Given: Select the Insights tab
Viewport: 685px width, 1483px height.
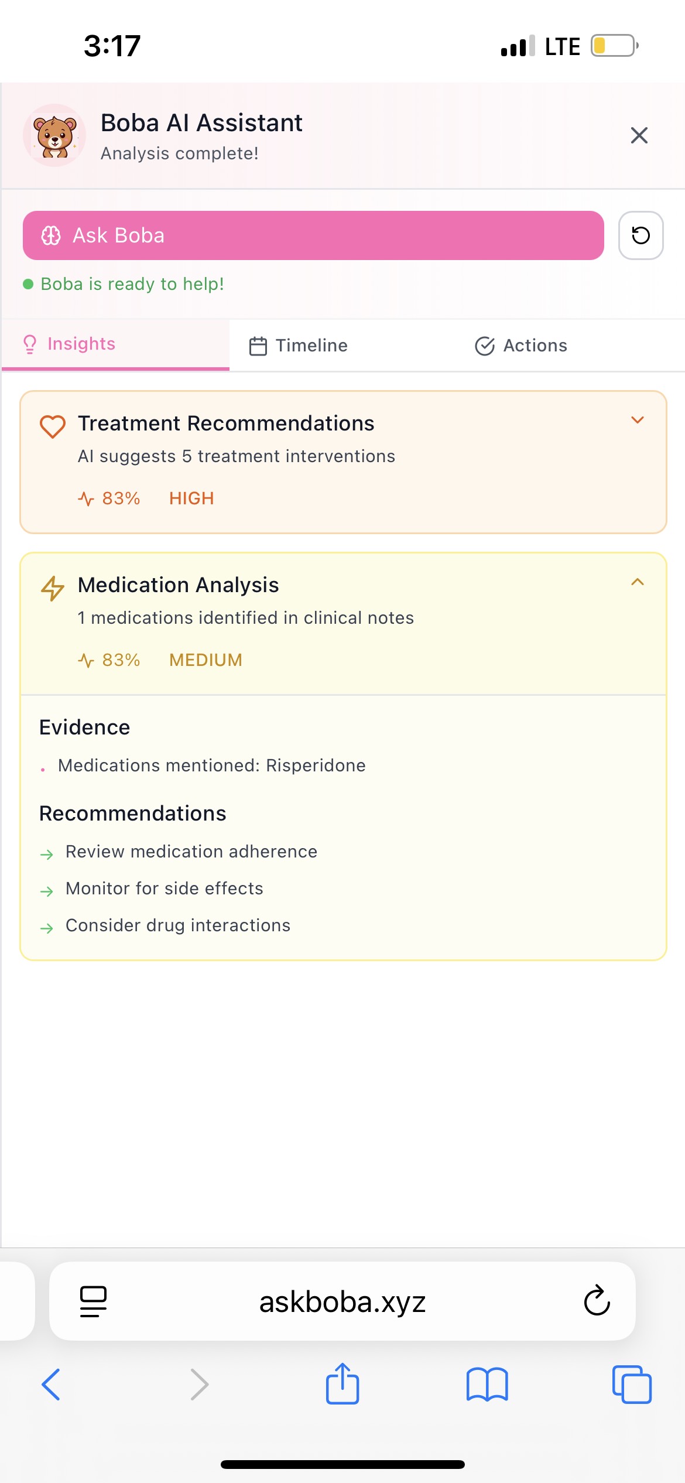Looking at the screenshot, I should (x=69, y=344).
